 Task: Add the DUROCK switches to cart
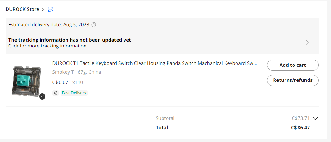tap(292, 65)
